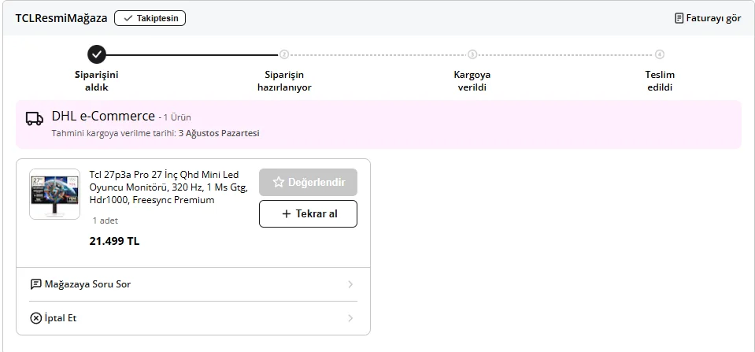This screenshot has height=352, width=755.
Task: Toggle the Takiptesin follow button
Action: point(150,18)
